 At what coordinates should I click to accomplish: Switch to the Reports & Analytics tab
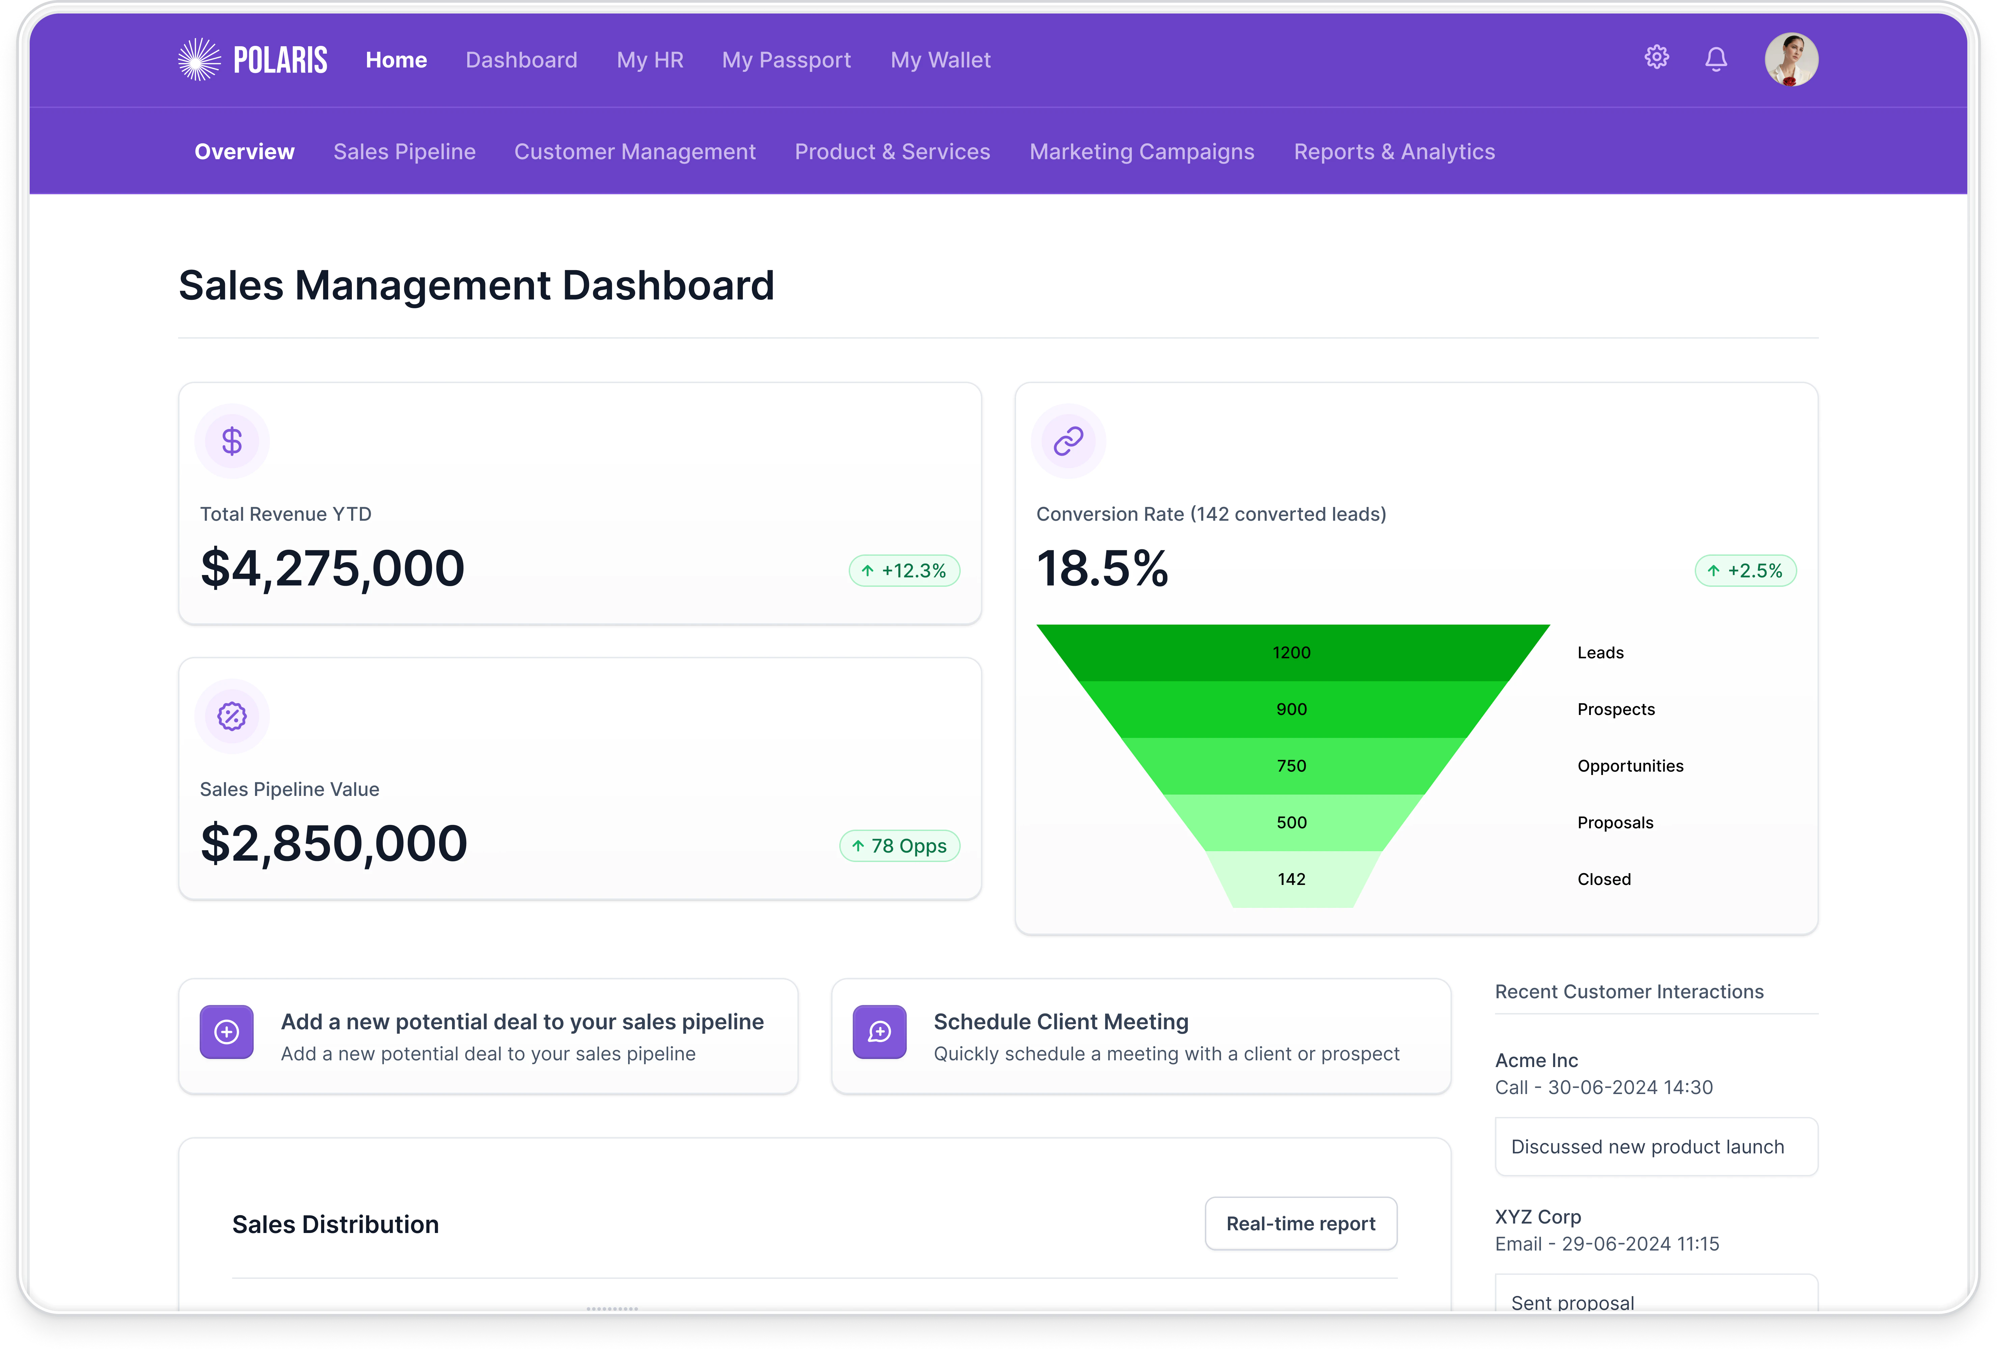1394,151
